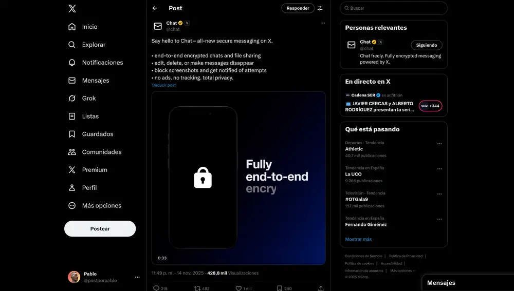Click the Postear button
Screen dimensions: 514x291
pyautogui.click(x=100, y=228)
